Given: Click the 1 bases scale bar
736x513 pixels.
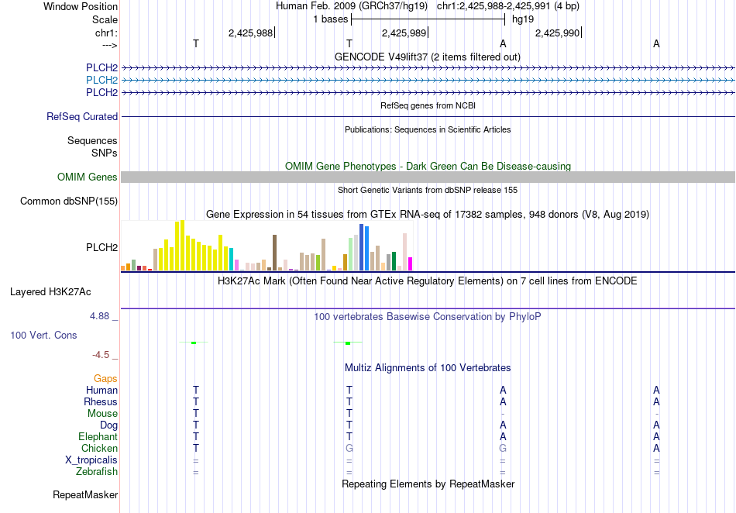Looking at the screenshot, I should tap(428, 19).
